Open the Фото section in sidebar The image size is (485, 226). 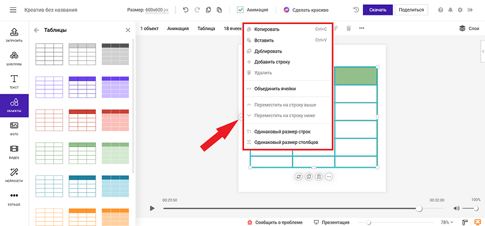pyautogui.click(x=14, y=129)
